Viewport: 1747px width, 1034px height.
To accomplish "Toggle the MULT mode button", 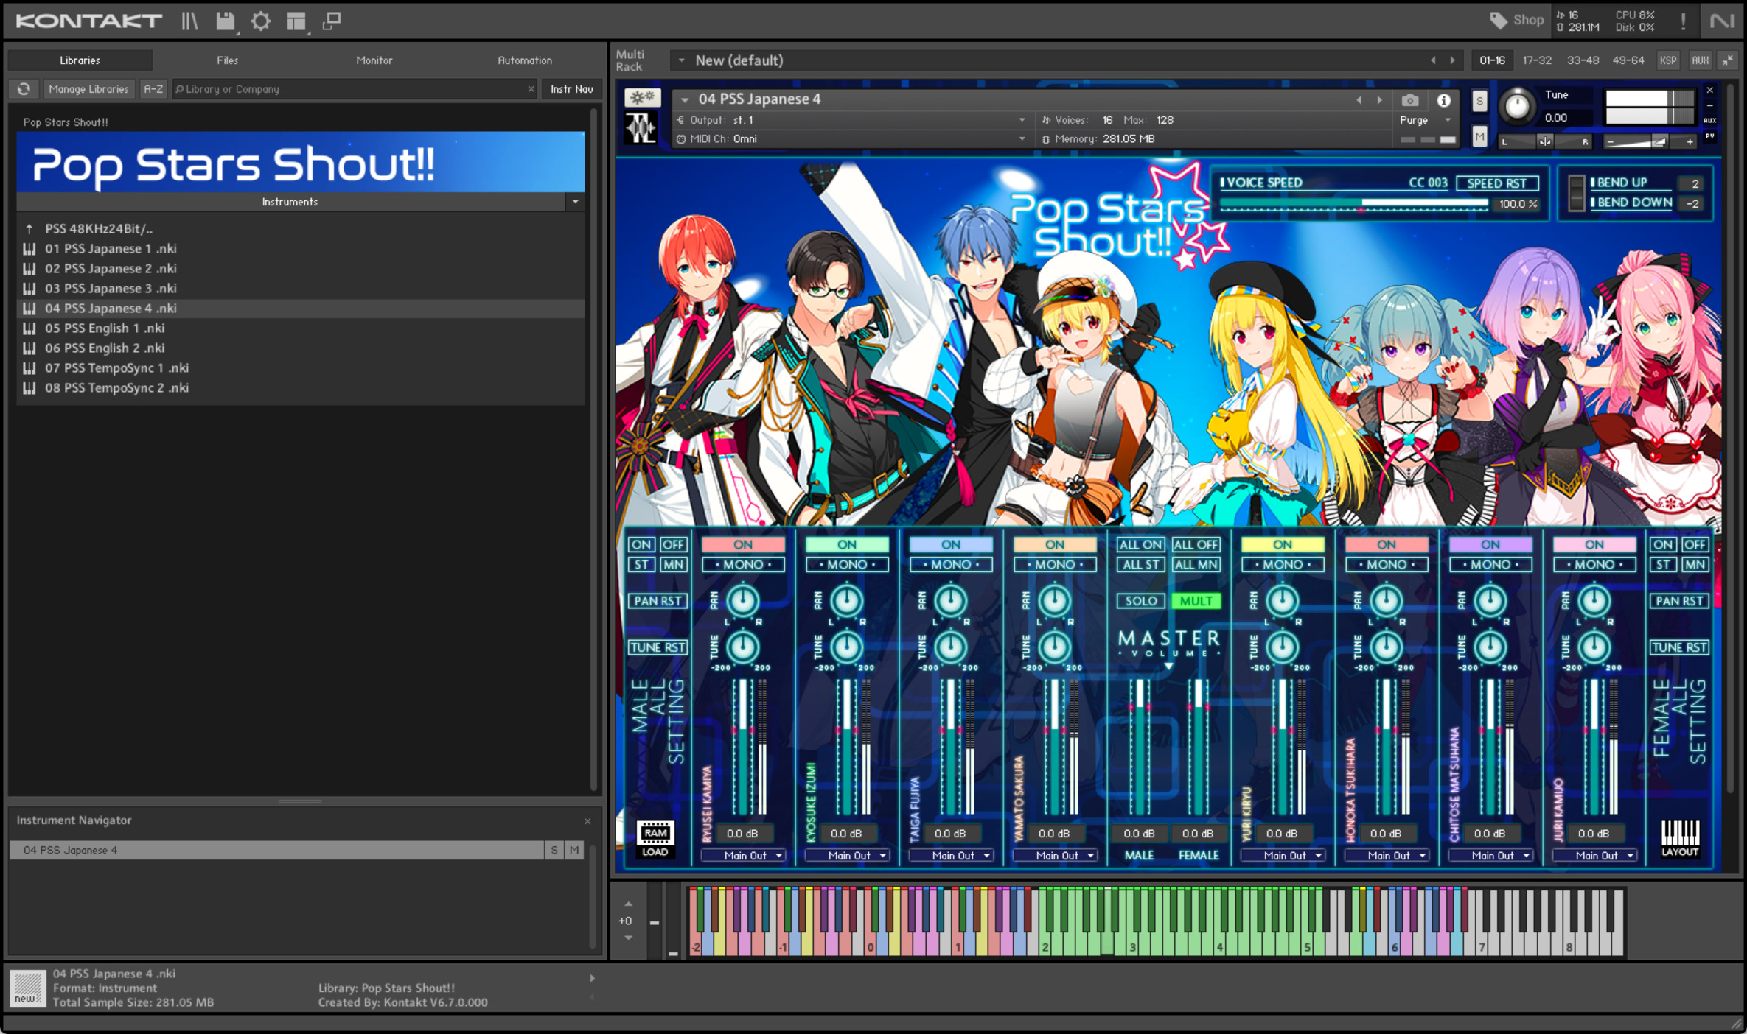I will [1196, 601].
